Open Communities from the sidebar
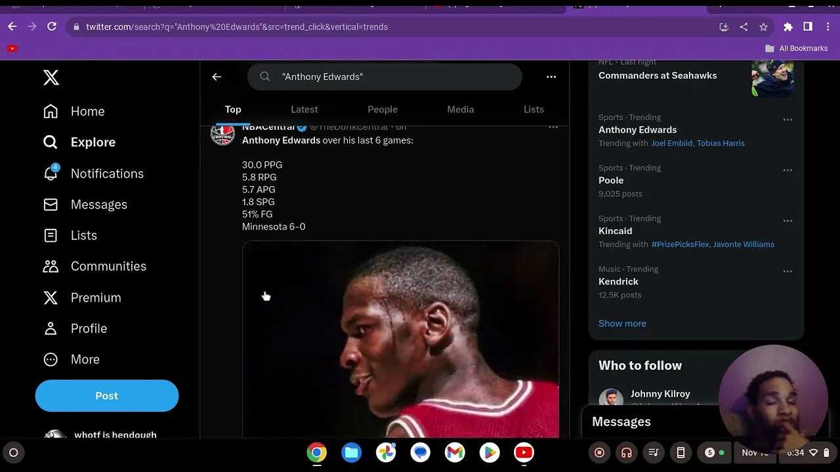Image resolution: width=840 pixels, height=472 pixels. (x=94, y=266)
